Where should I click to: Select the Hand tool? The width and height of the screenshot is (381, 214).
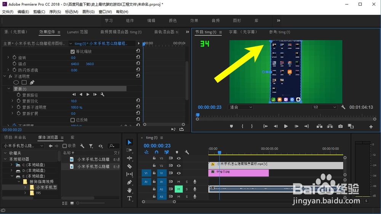coord(130,190)
